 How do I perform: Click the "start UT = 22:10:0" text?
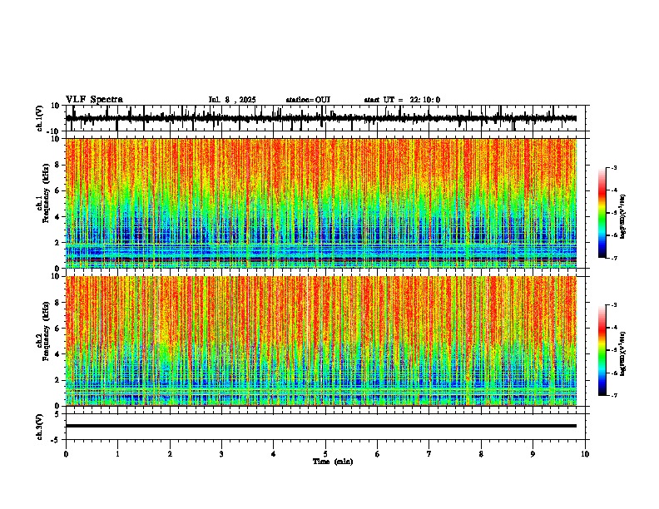click(402, 100)
